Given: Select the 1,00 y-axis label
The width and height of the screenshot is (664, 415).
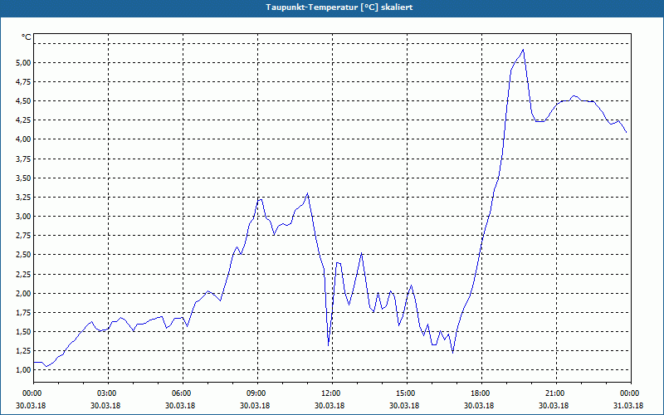Looking at the screenshot, I should point(24,370).
